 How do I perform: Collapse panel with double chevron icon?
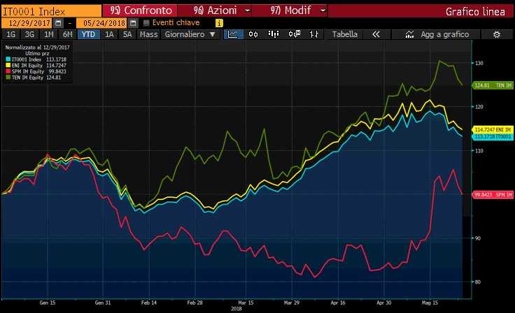(x=376, y=34)
